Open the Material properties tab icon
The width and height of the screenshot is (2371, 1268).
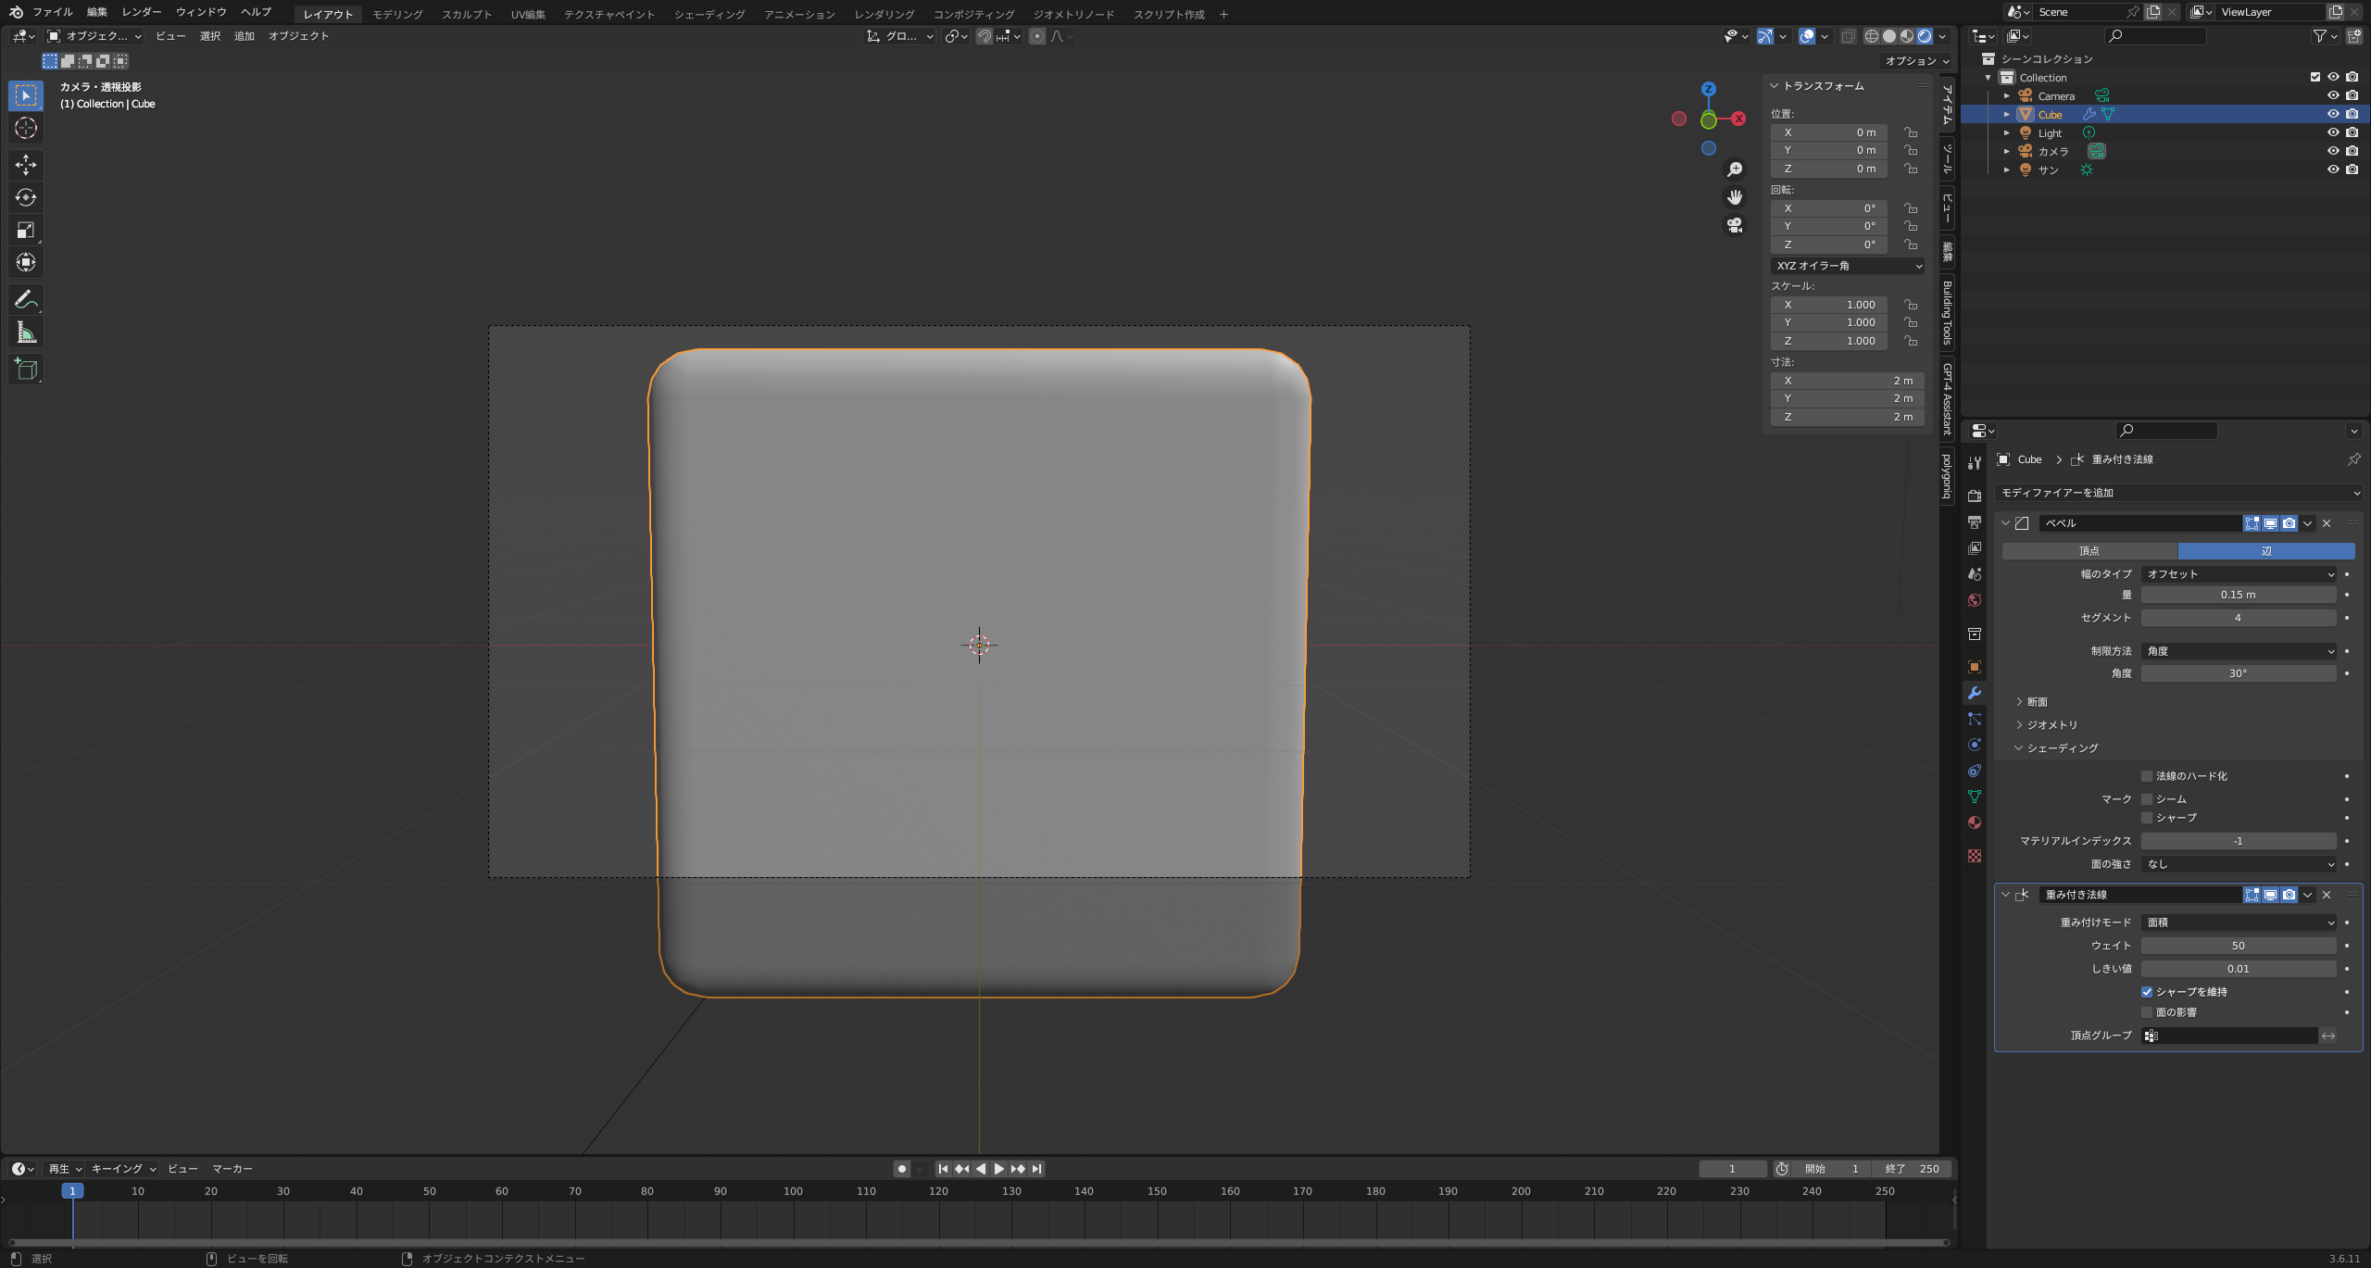pos(1975,822)
